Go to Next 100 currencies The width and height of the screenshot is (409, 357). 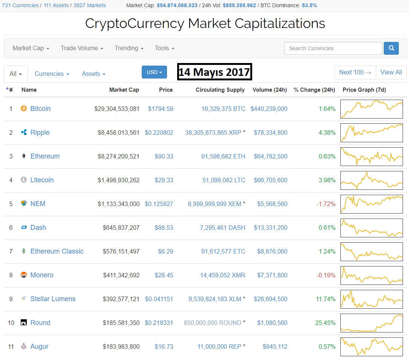[355, 72]
